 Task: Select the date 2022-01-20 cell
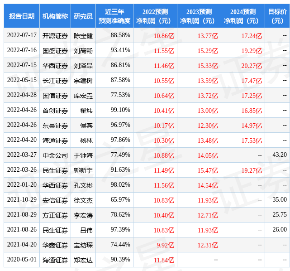tap(22, 185)
